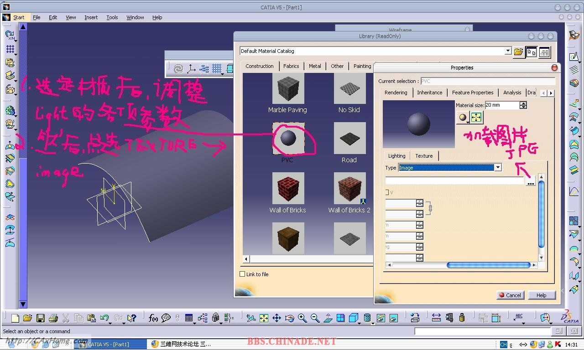584x350 pixels.
Task: Click the Save disk icon
Action: (41, 318)
